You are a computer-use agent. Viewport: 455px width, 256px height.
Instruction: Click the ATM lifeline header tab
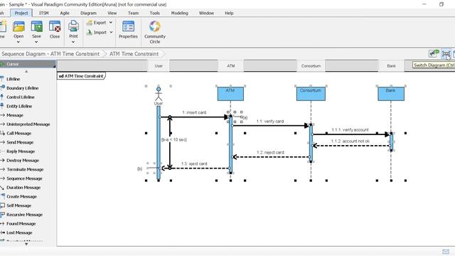[x=230, y=66]
